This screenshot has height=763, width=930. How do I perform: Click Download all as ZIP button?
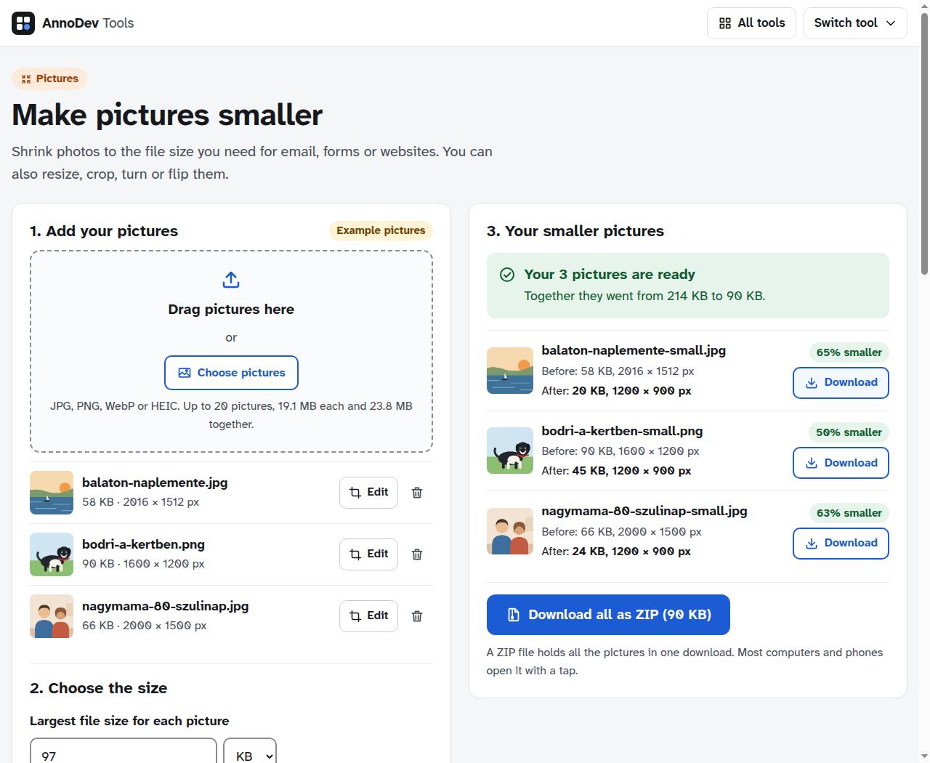608,615
